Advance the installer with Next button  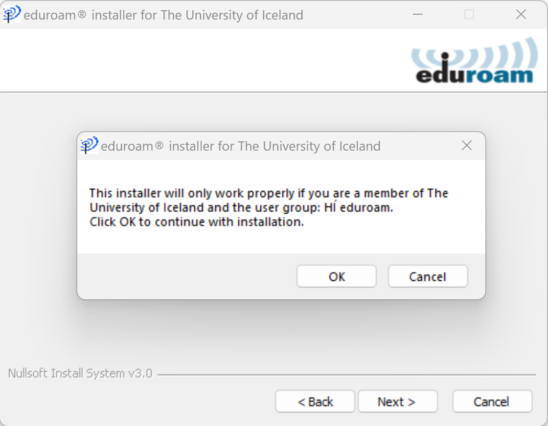coord(398,402)
